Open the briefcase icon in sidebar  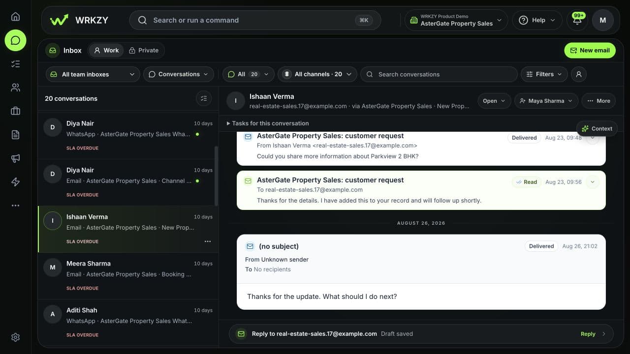pyautogui.click(x=15, y=111)
